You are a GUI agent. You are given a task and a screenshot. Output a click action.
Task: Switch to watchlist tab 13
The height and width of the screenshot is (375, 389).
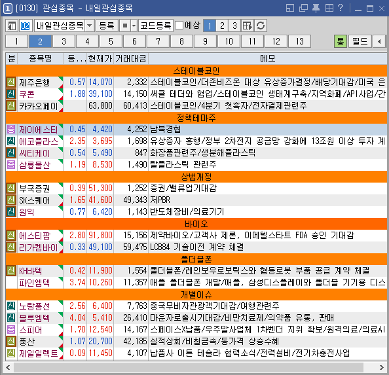click(x=299, y=41)
